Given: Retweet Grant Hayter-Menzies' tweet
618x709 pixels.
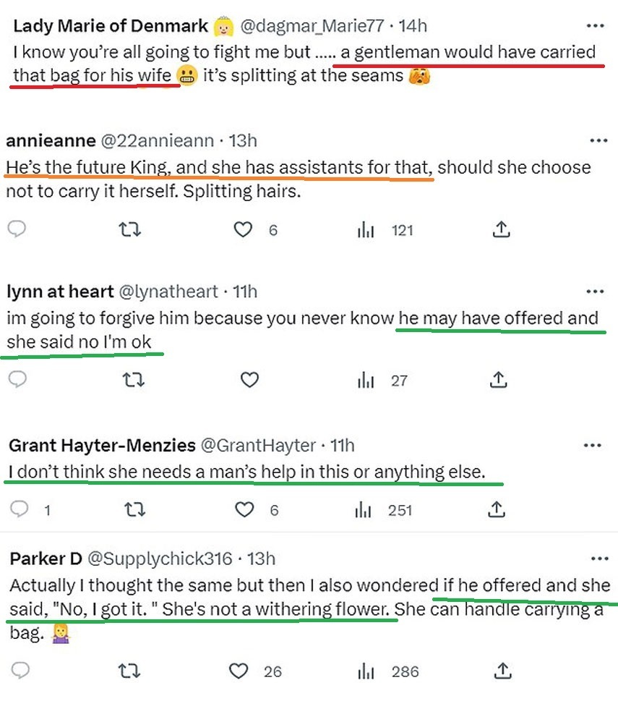Looking at the screenshot, I should click(x=130, y=510).
